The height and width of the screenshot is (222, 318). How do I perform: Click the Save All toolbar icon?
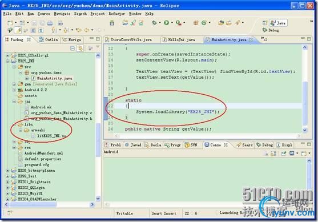click(x=42, y=23)
